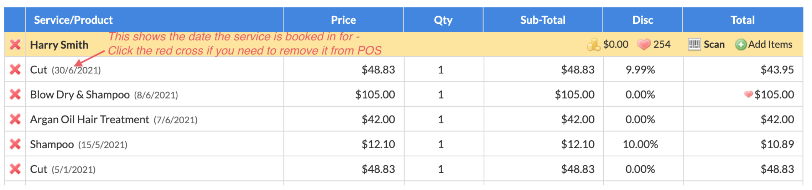Change the quantity for Blow Dry & Shampoo

click(441, 95)
